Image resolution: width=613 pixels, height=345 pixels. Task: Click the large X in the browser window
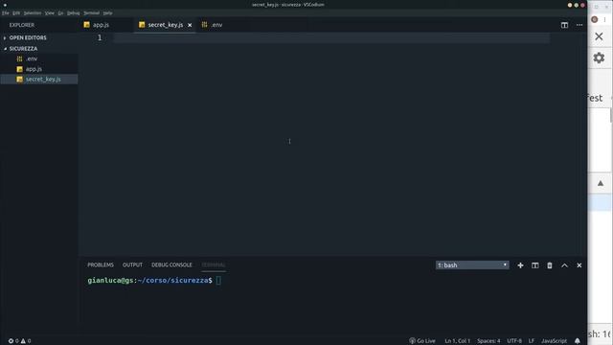599,36
